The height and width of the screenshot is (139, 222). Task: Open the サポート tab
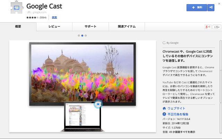point(90,27)
